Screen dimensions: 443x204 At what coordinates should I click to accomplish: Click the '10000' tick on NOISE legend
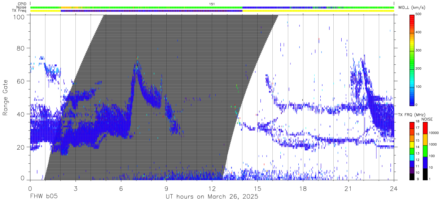pyautogui.click(x=434, y=133)
